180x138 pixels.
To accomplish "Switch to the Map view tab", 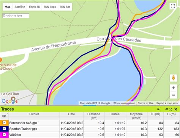I will [8, 7].
